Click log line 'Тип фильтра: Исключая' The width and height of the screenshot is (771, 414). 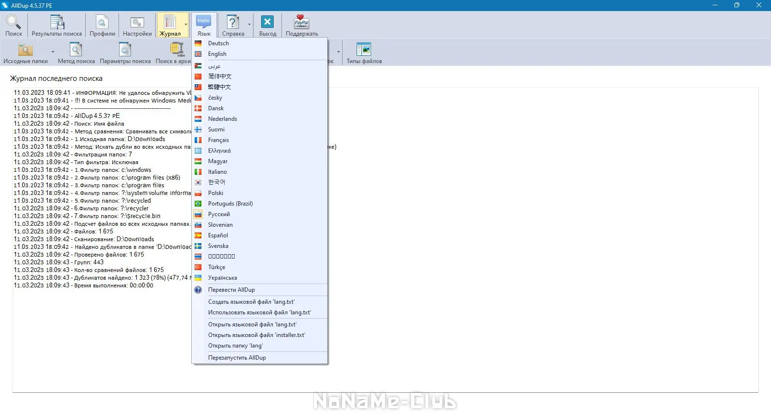point(76,162)
